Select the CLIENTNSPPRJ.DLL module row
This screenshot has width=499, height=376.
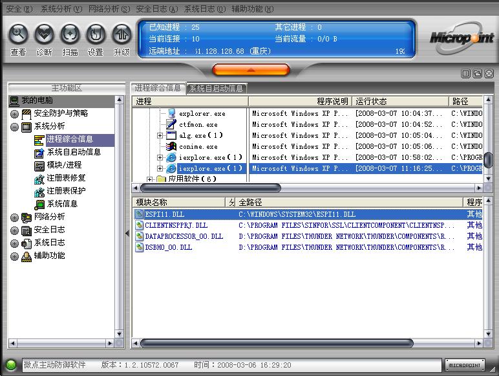pos(176,225)
